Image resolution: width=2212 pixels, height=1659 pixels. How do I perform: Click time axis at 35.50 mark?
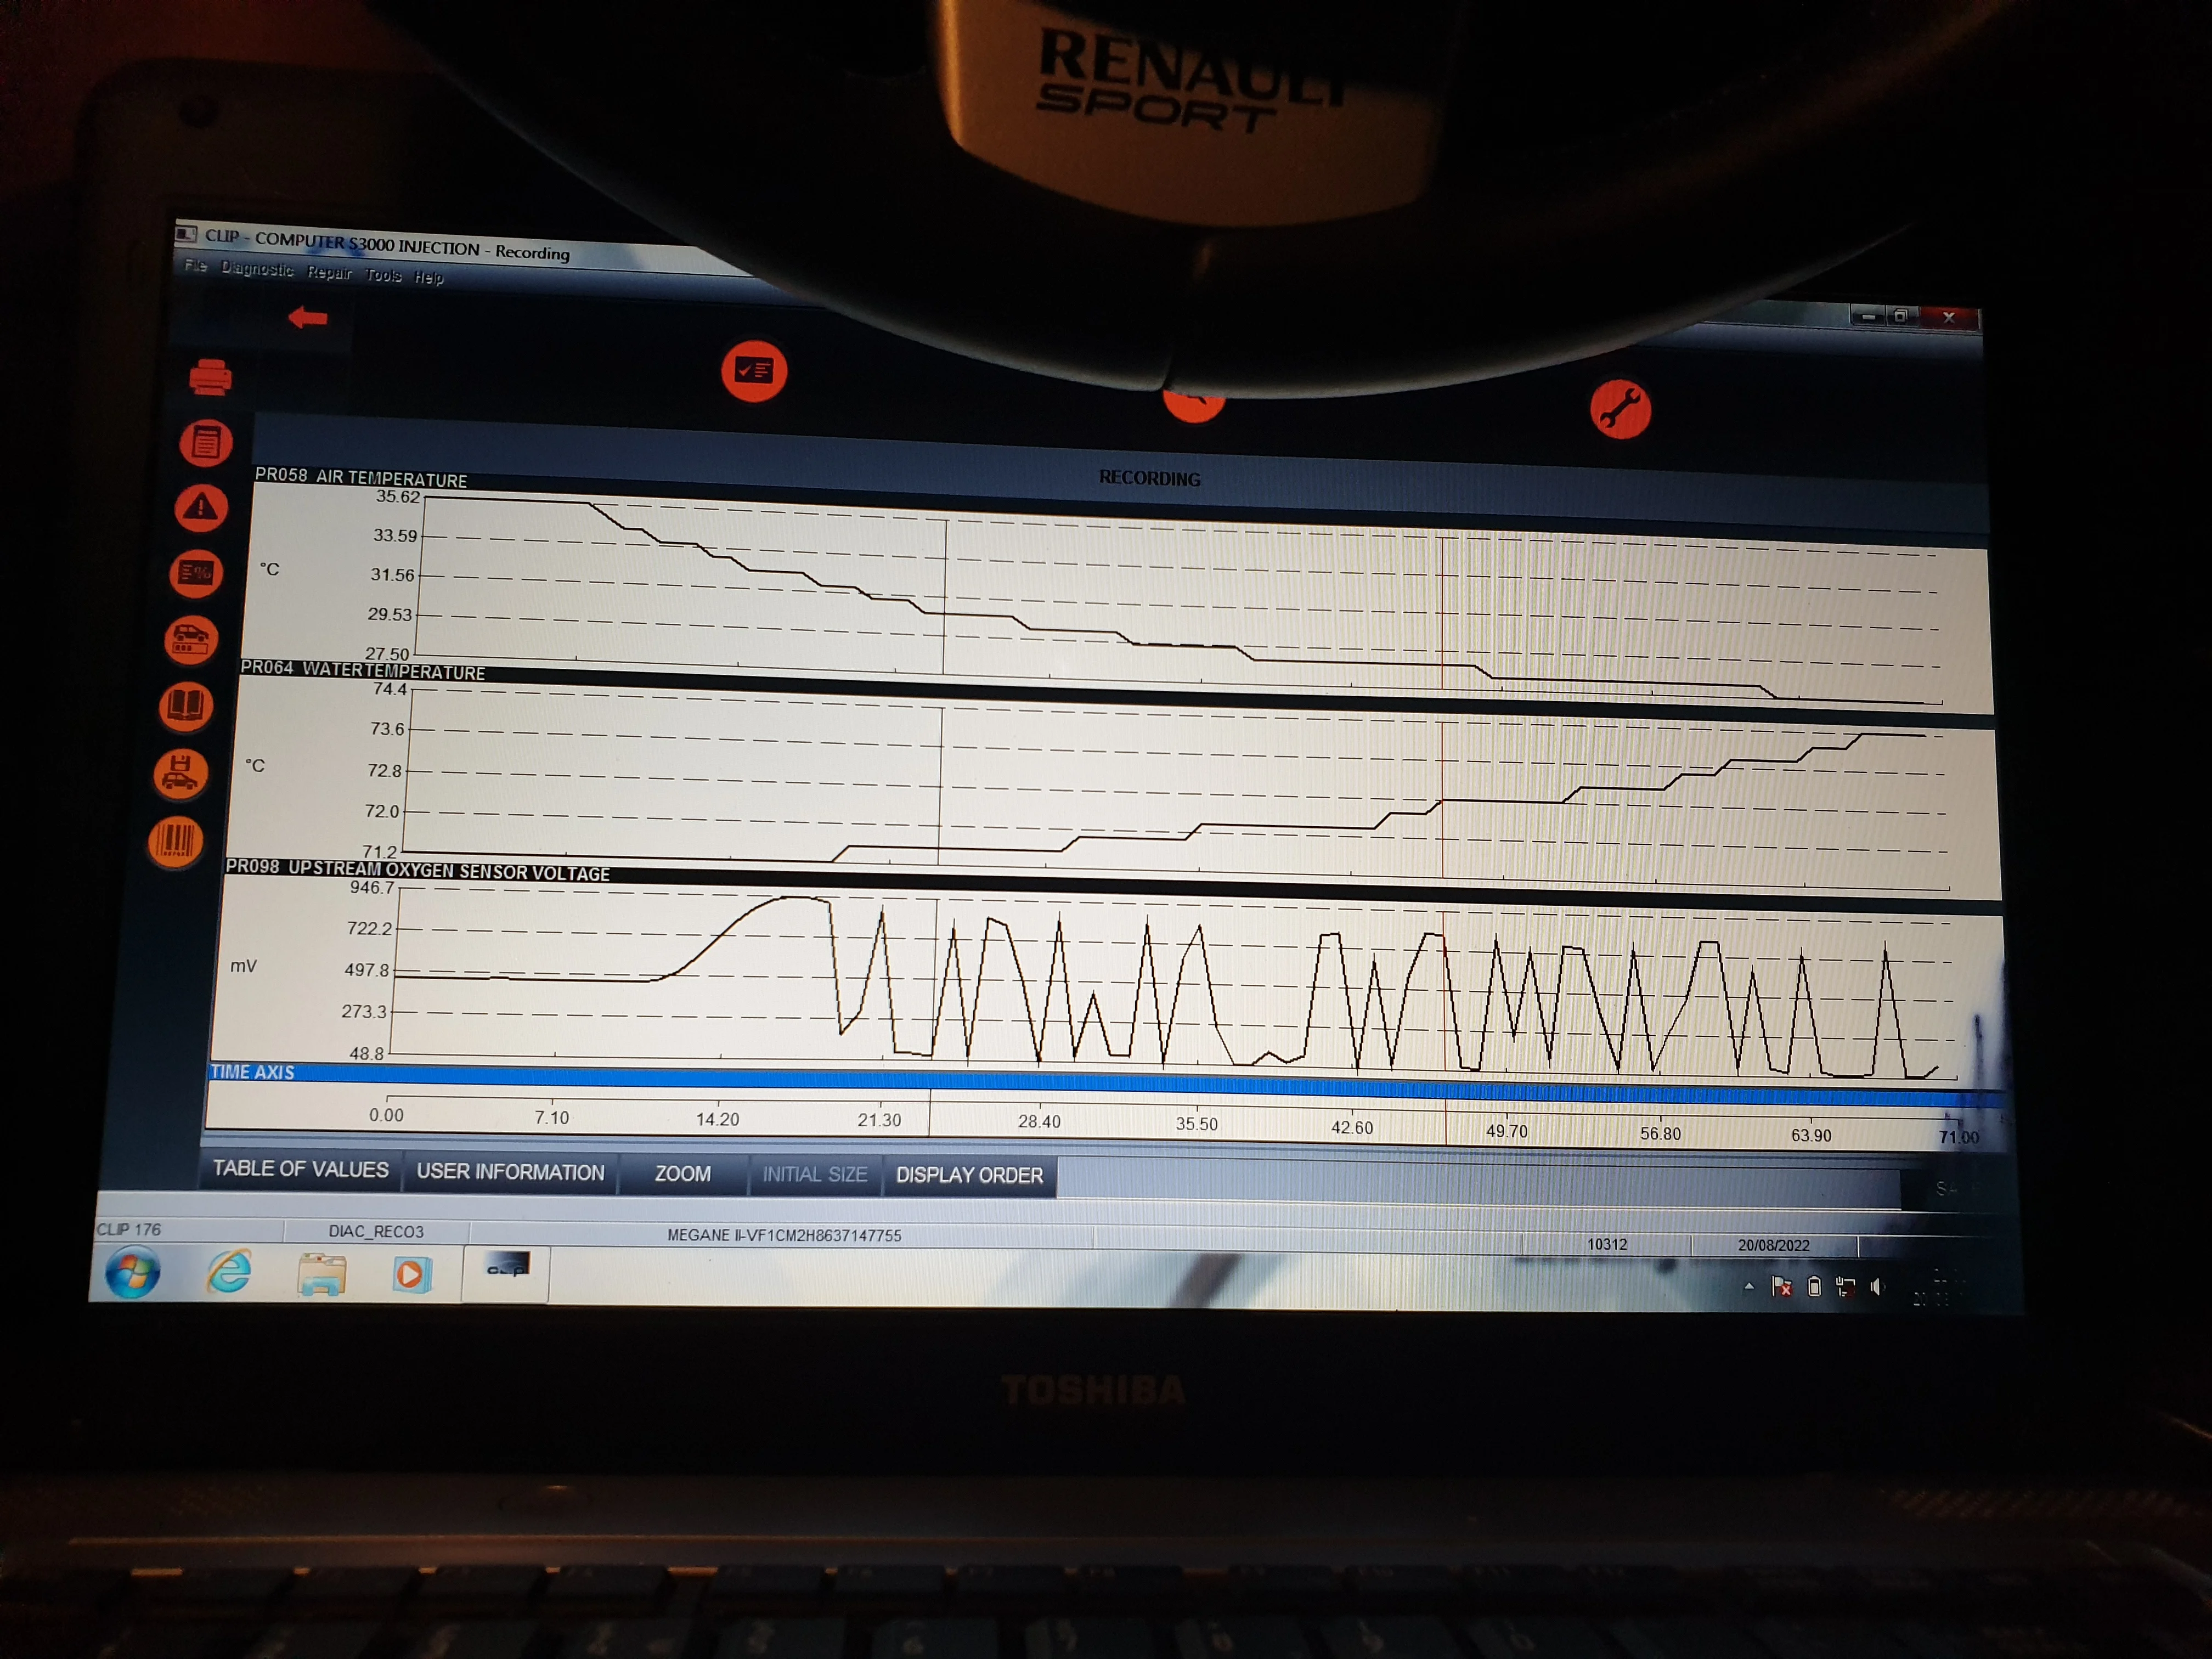coord(1197,1124)
